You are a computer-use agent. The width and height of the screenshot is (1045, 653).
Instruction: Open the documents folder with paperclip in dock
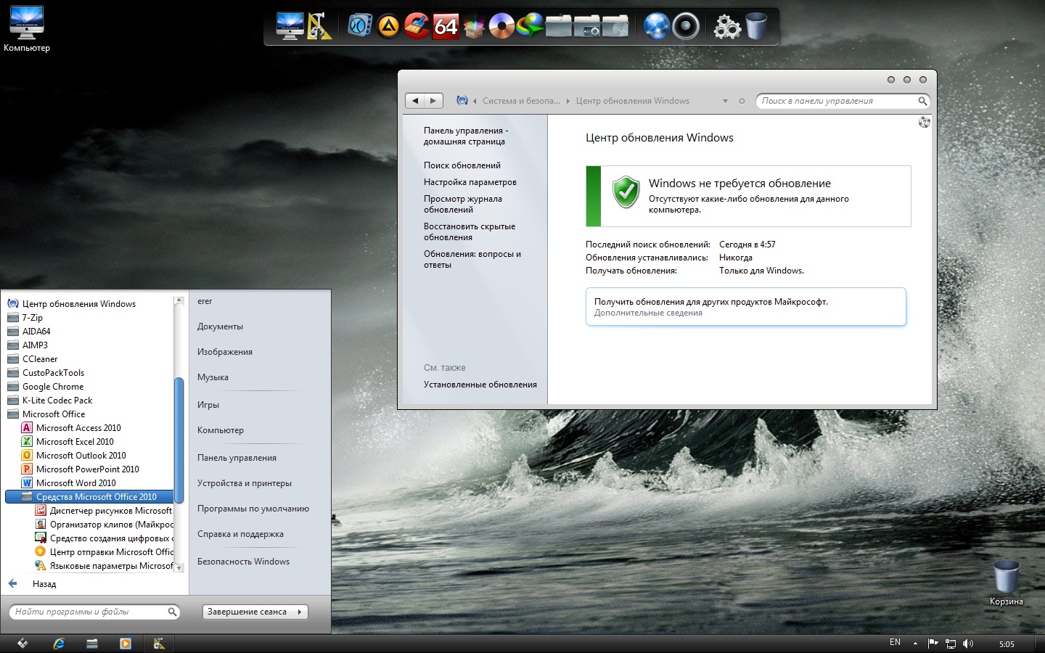pos(559,27)
